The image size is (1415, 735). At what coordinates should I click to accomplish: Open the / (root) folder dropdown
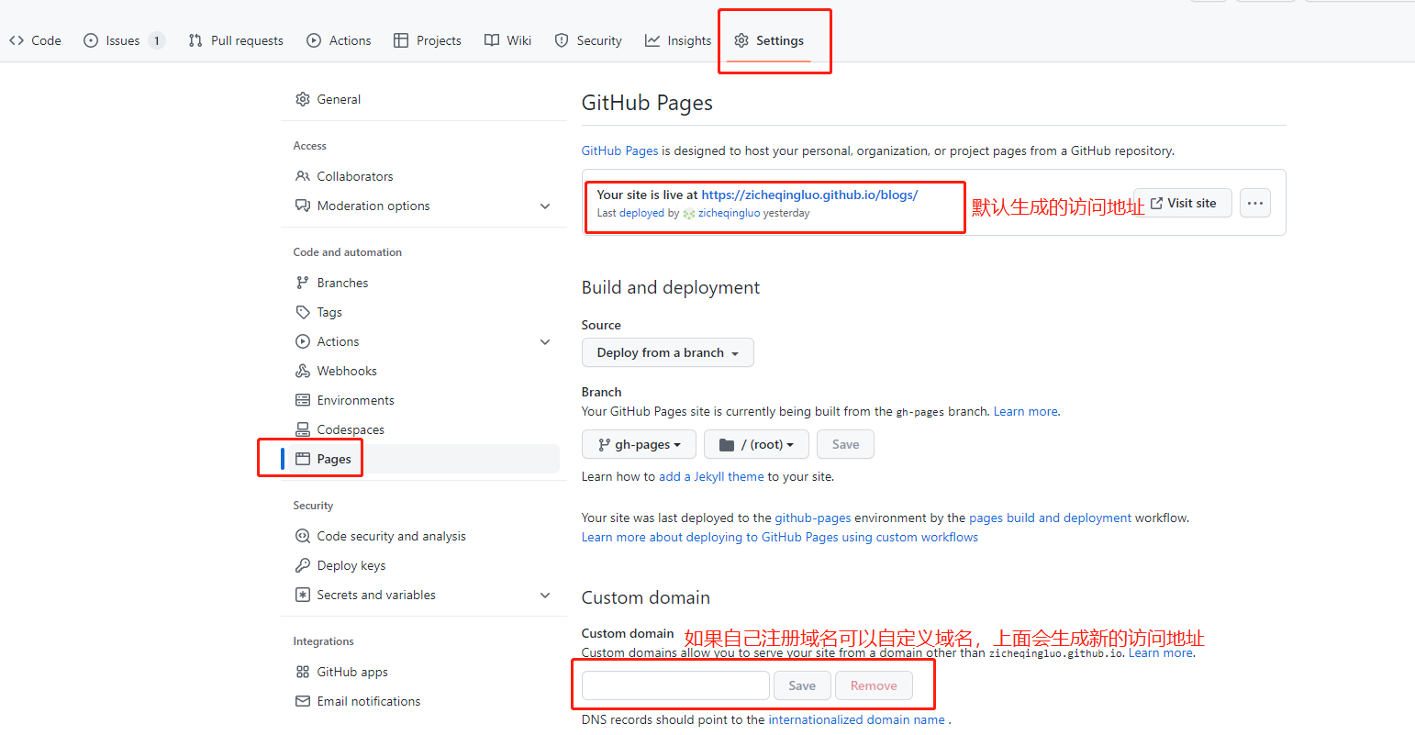[x=756, y=444]
